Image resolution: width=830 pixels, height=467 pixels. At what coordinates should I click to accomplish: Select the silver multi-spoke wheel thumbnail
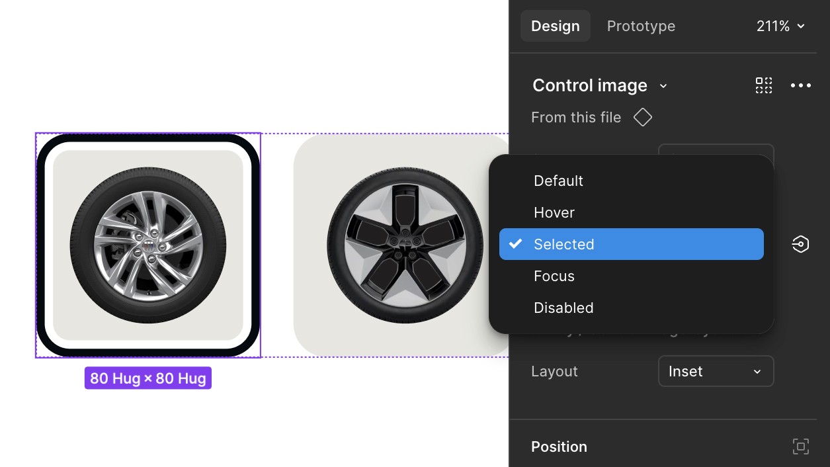[x=148, y=245]
